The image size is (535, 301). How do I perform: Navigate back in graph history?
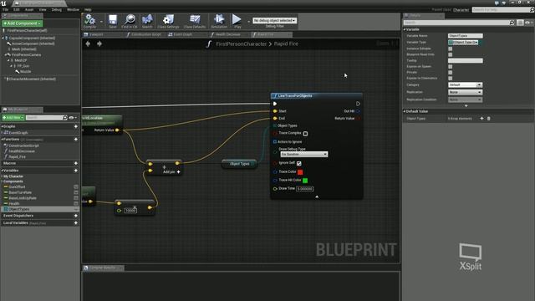coord(88,43)
